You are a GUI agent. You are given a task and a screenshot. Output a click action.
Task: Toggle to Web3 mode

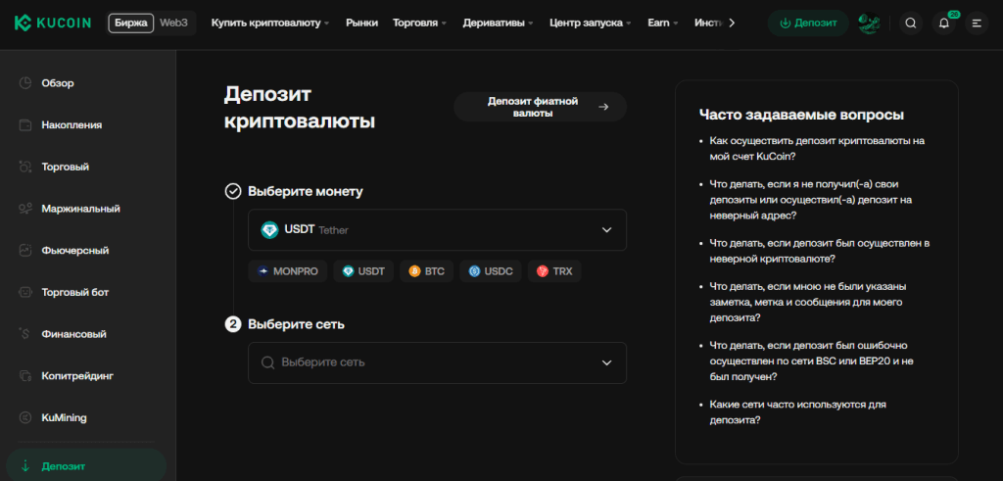(x=173, y=24)
